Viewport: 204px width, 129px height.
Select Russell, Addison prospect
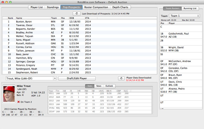(x=79, y=43)
